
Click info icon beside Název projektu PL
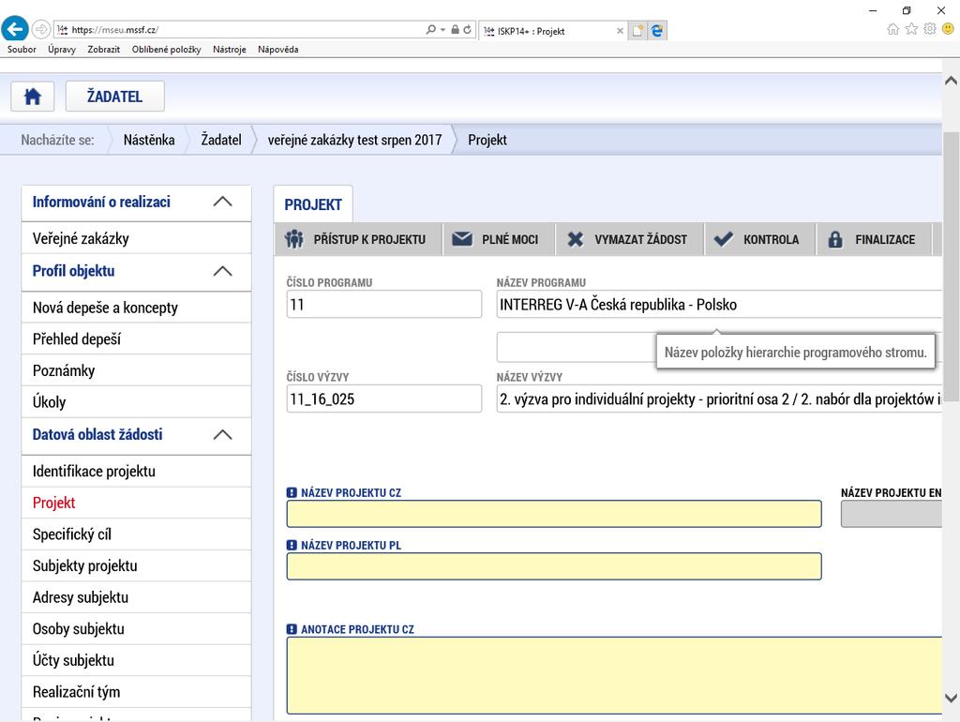click(292, 545)
